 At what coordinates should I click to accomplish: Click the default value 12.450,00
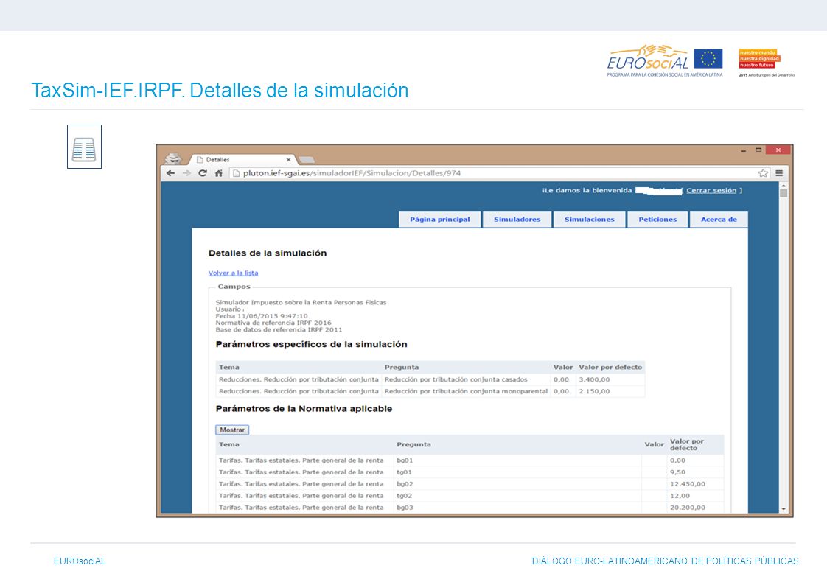pyautogui.click(x=687, y=484)
